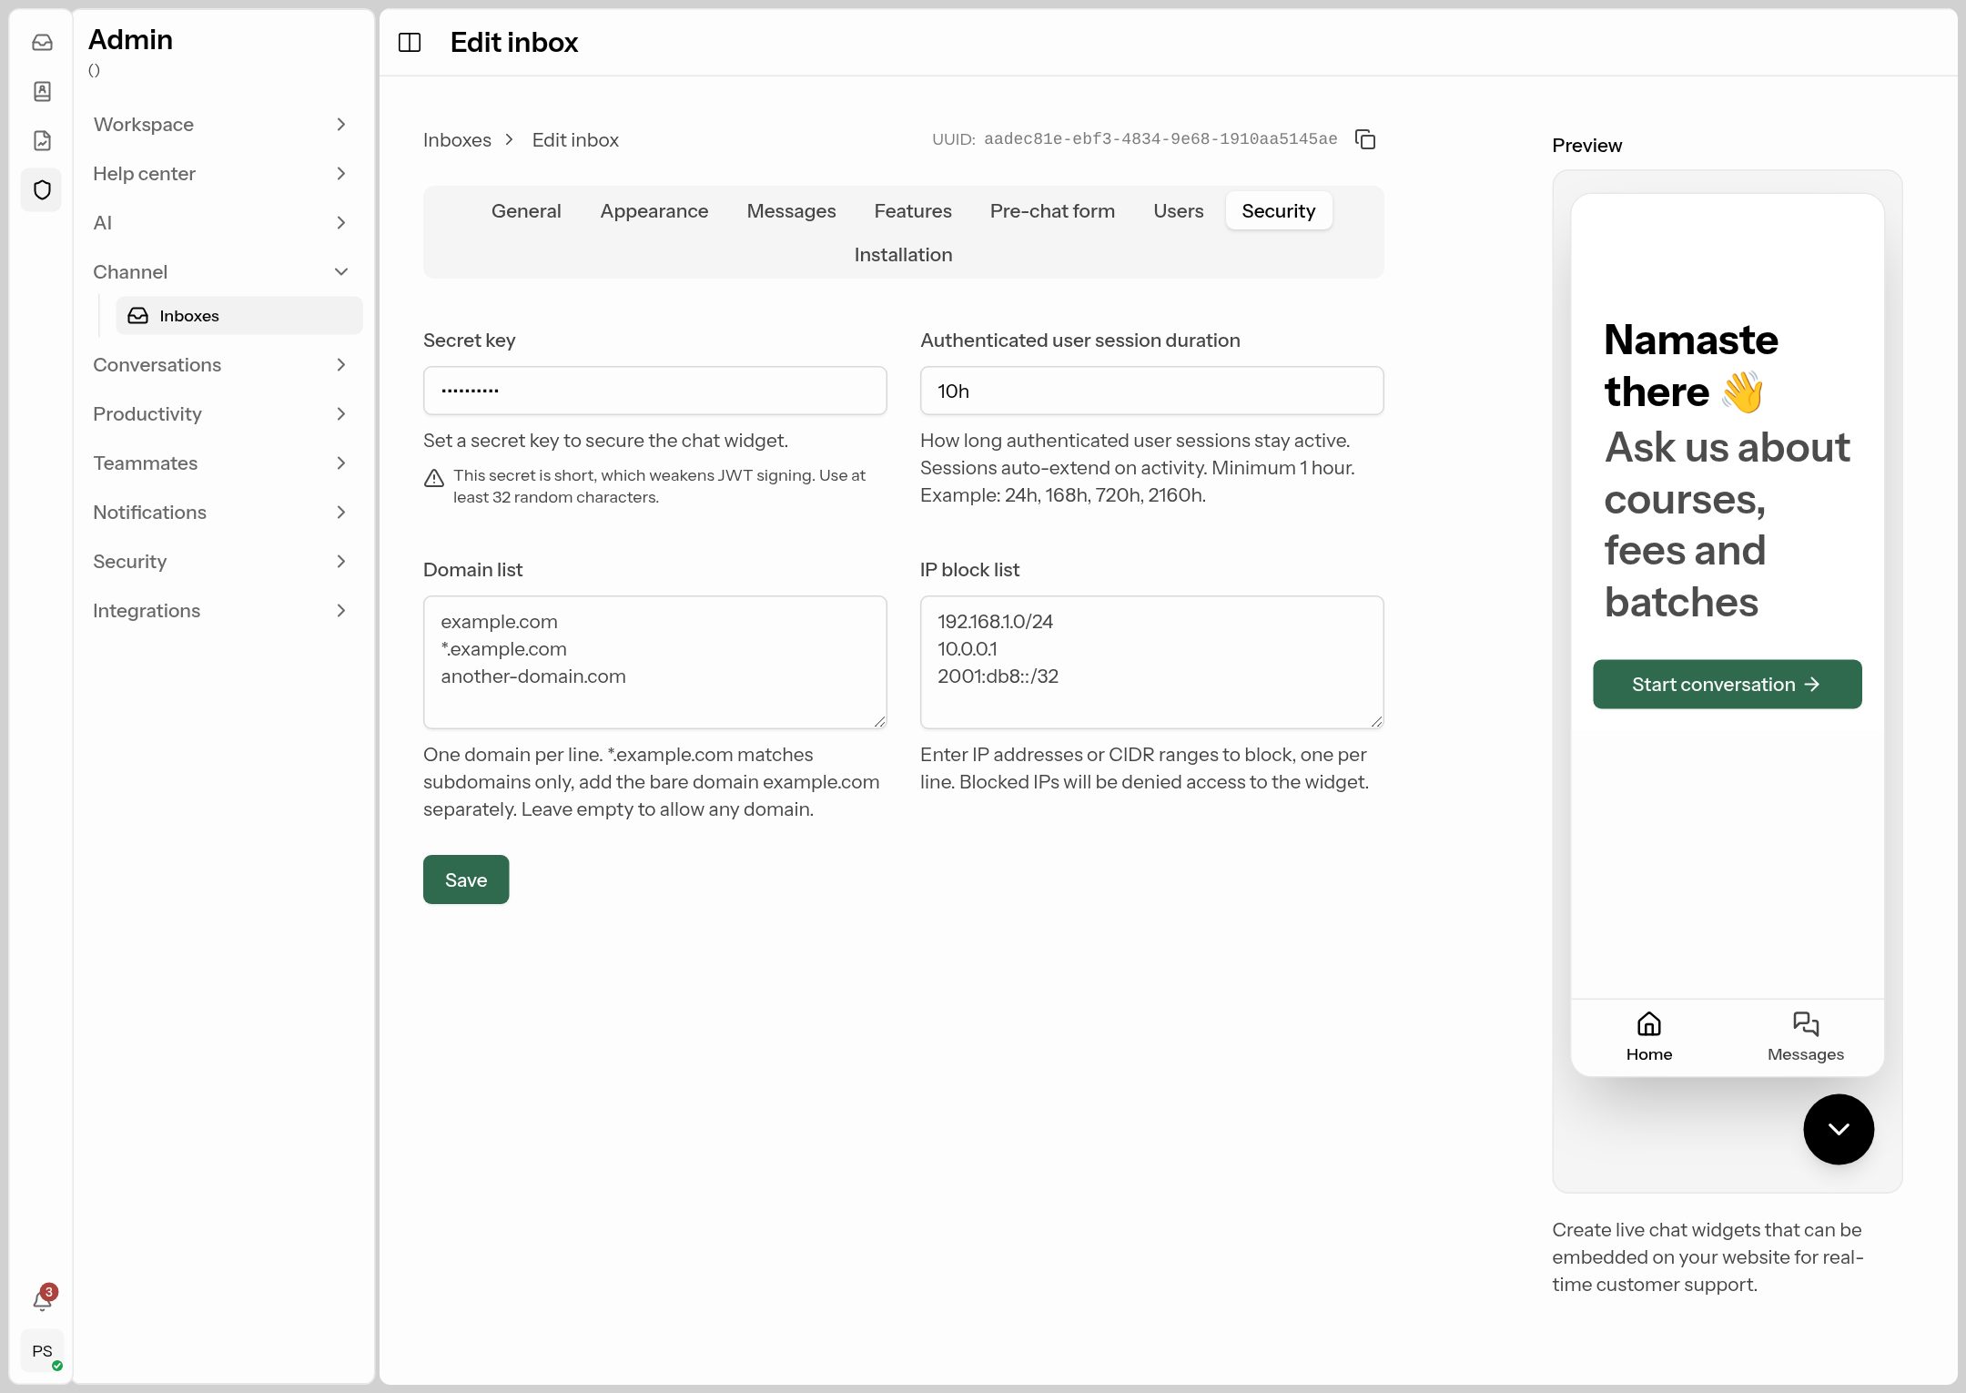Switch to the Installation tab
The height and width of the screenshot is (1393, 1966).
(x=903, y=255)
